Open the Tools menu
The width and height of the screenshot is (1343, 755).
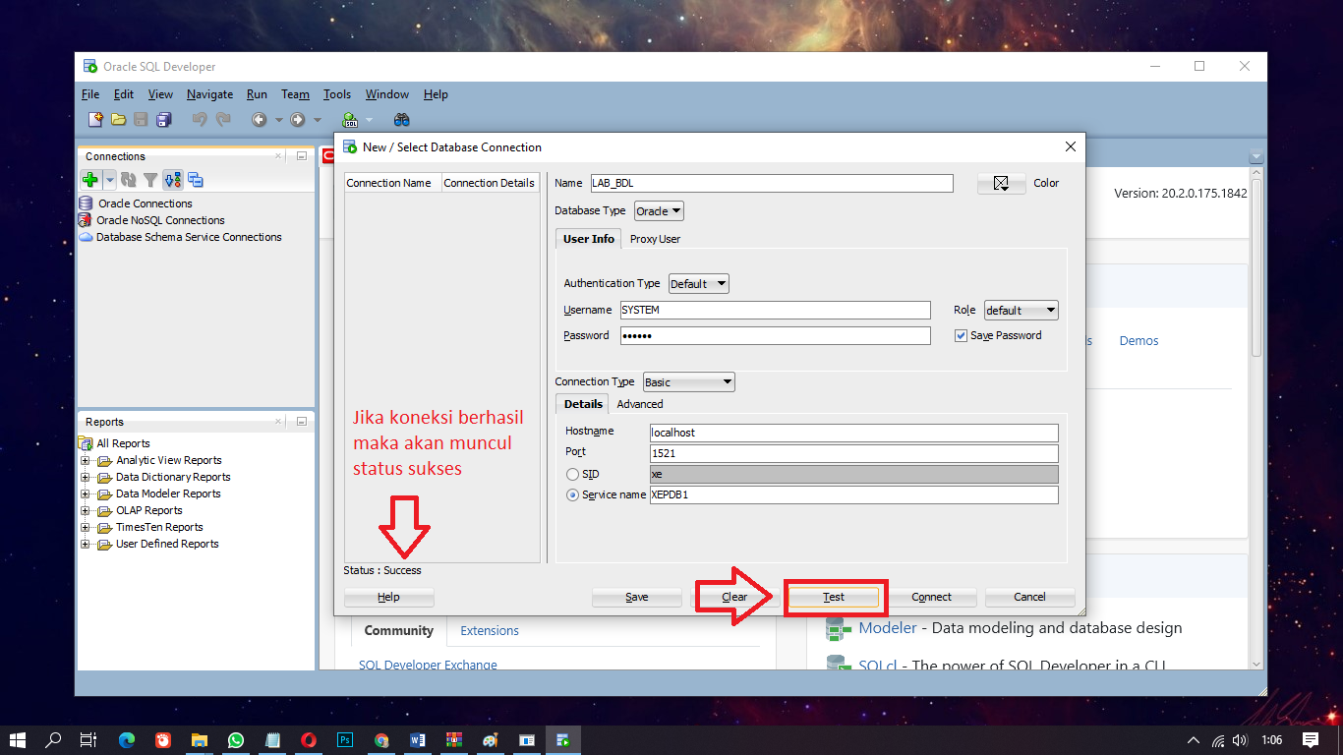tap(337, 94)
